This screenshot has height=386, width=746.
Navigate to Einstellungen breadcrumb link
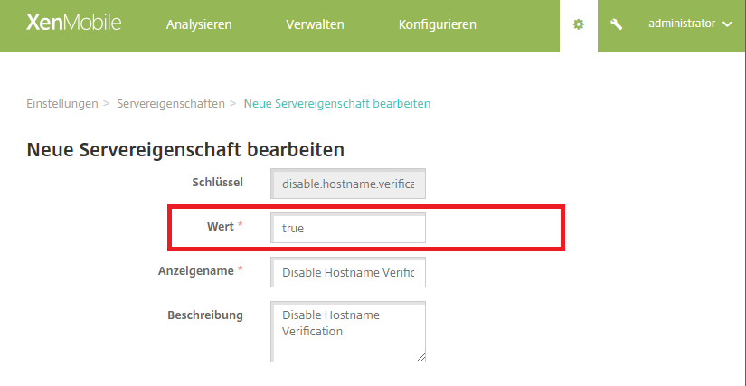(x=62, y=103)
